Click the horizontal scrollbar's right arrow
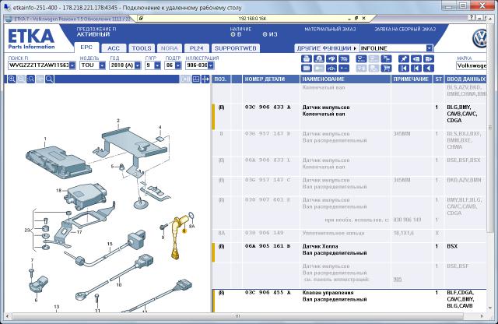The width and height of the screenshot is (498, 324). 482,316
